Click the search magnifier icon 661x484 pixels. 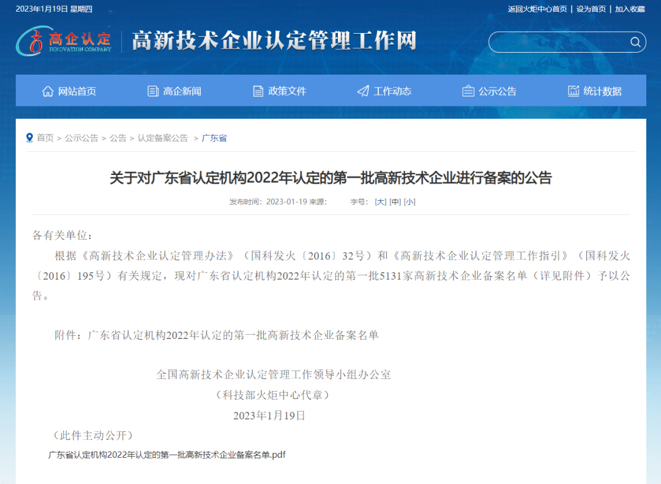click(x=635, y=42)
